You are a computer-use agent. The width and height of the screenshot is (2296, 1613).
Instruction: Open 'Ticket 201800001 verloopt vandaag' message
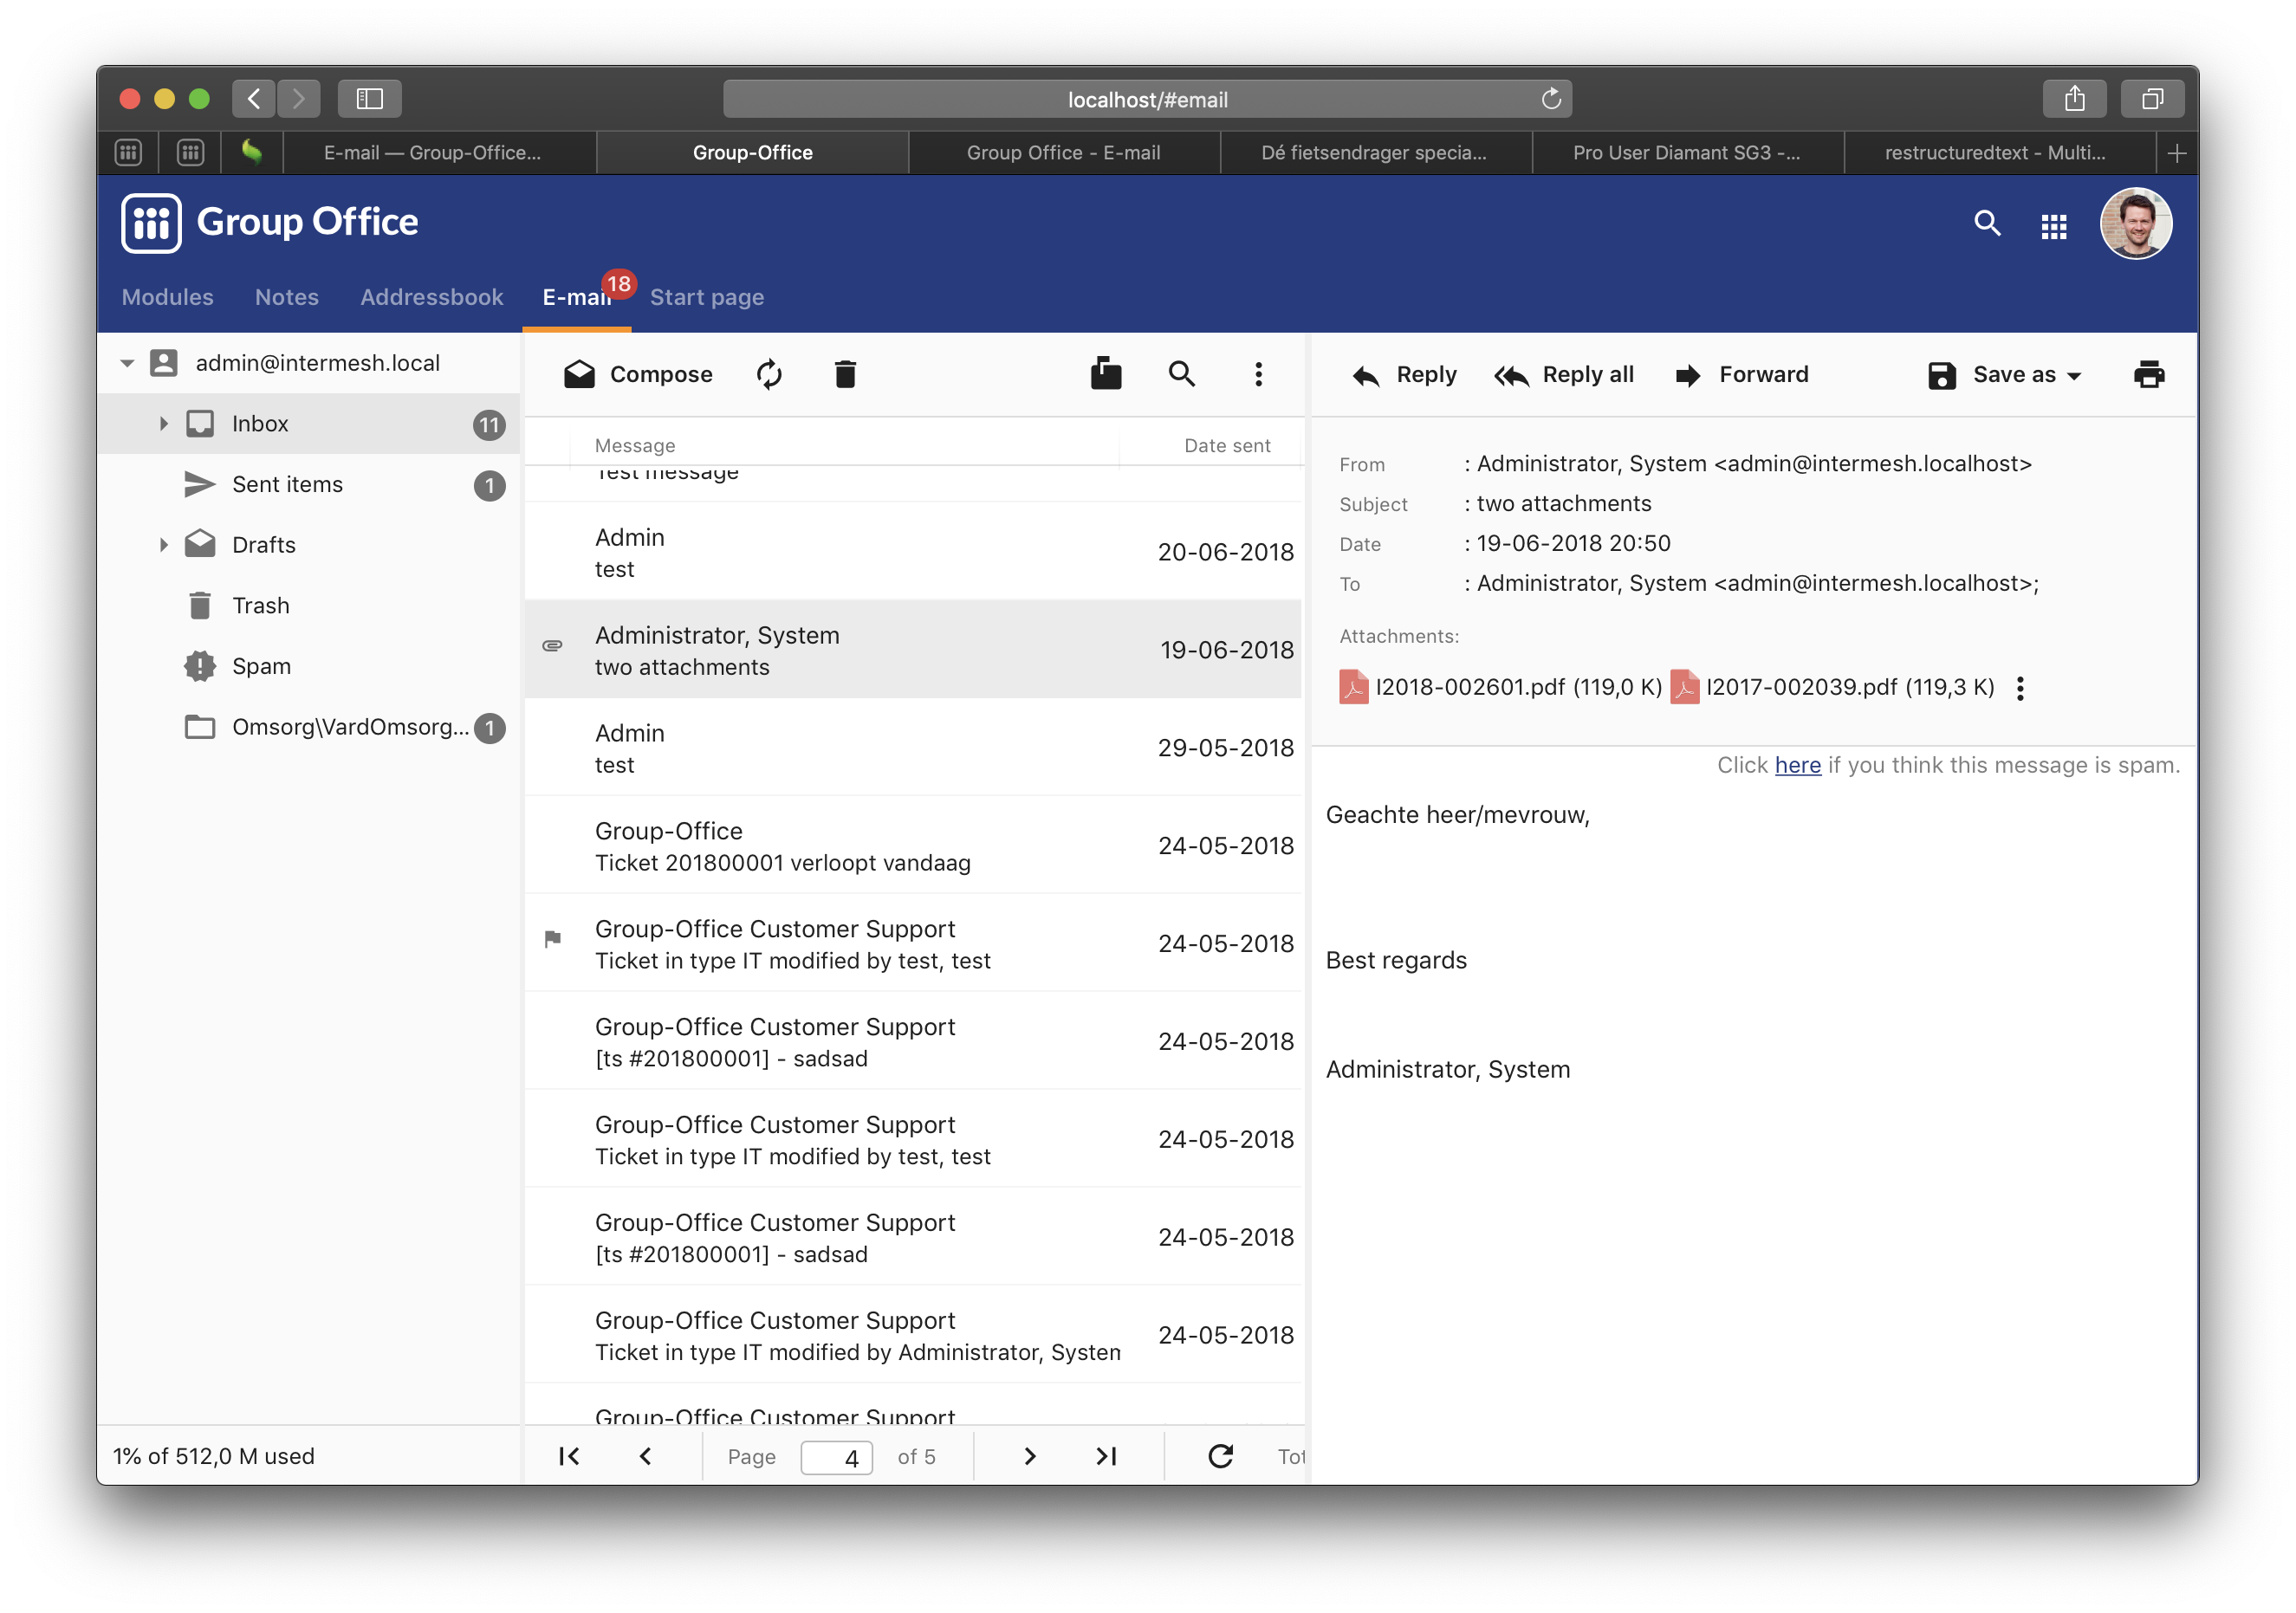(914, 846)
